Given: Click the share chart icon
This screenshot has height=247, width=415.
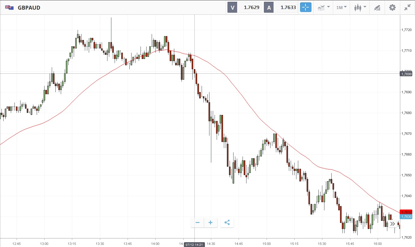Looking at the screenshot, I should [x=227, y=223].
